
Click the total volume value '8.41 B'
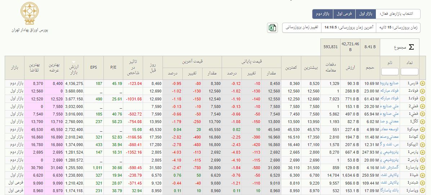coord(370,47)
